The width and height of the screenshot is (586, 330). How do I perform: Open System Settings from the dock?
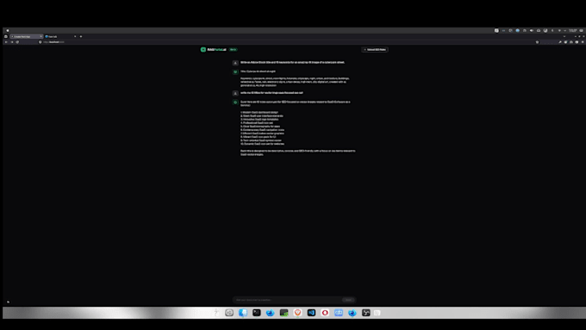pos(229,313)
